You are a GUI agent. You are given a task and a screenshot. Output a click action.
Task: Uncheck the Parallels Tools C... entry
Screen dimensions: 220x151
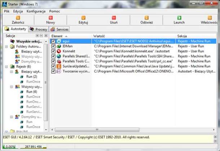[53, 61]
